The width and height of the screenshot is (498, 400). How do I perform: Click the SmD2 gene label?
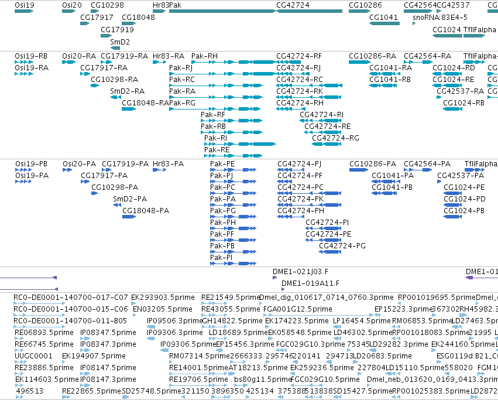[120, 42]
